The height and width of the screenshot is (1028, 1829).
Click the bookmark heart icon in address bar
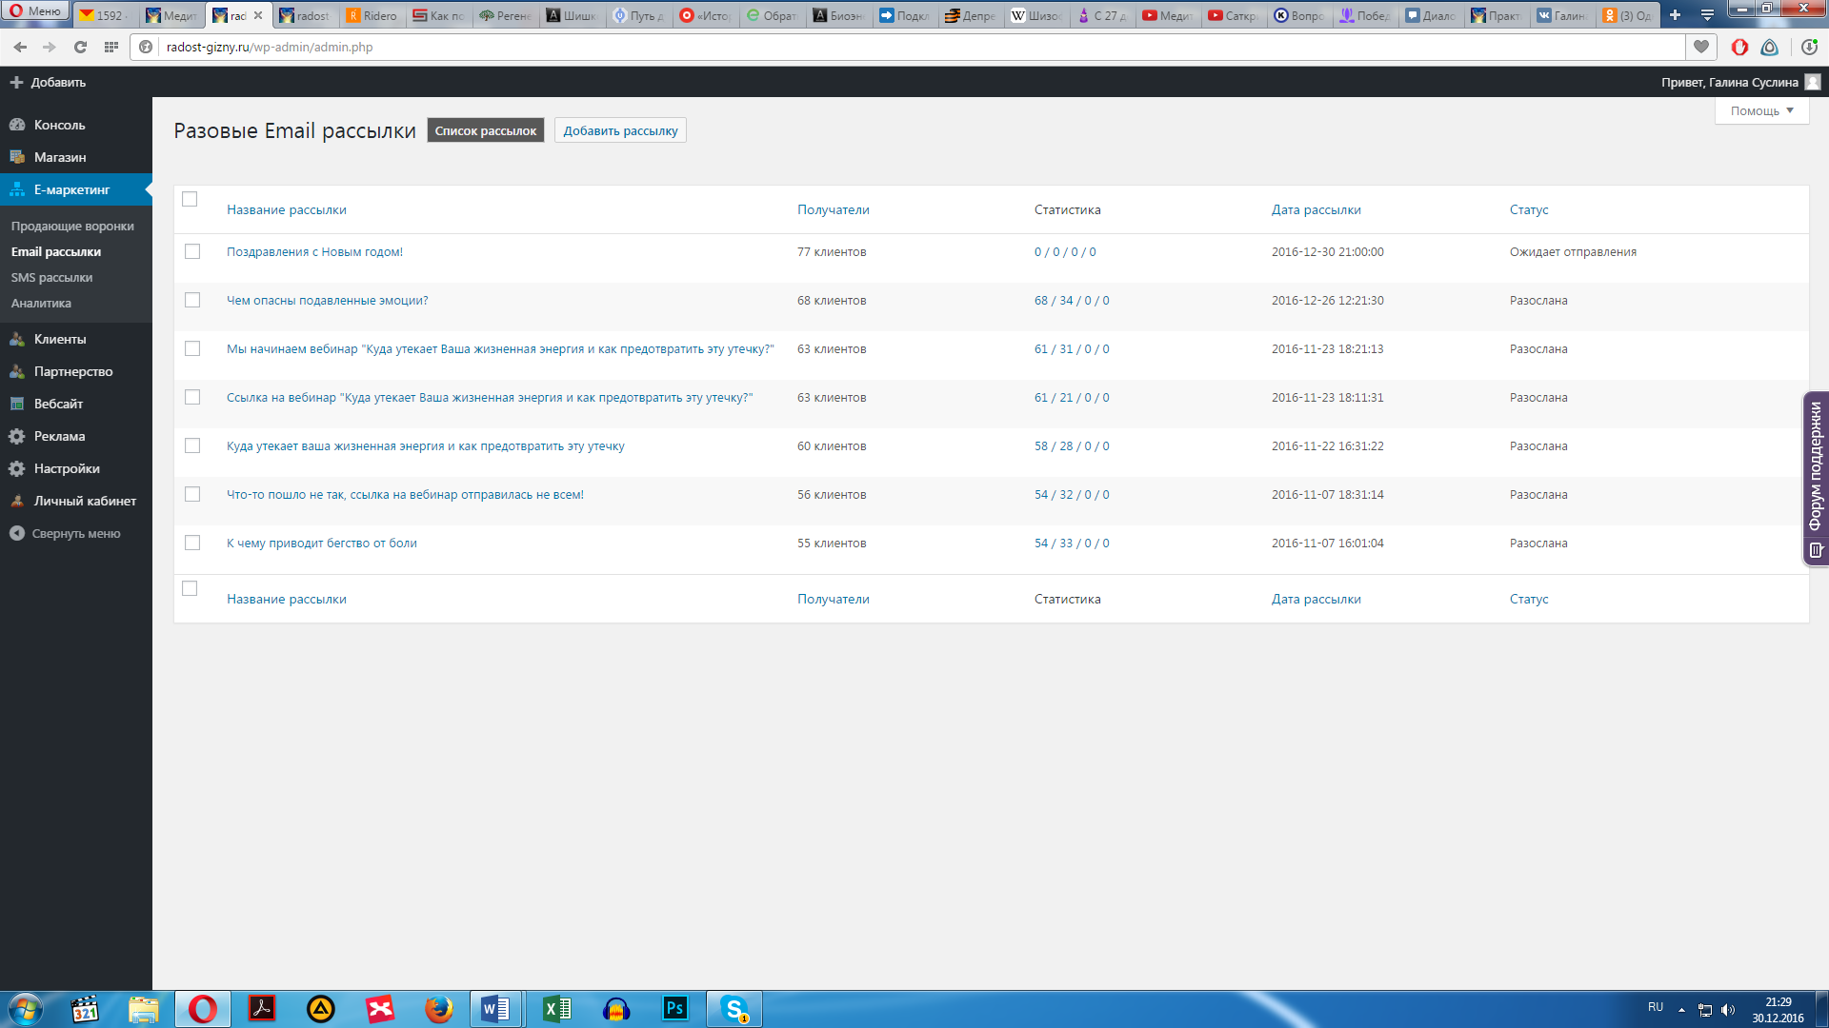(1701, 47)
